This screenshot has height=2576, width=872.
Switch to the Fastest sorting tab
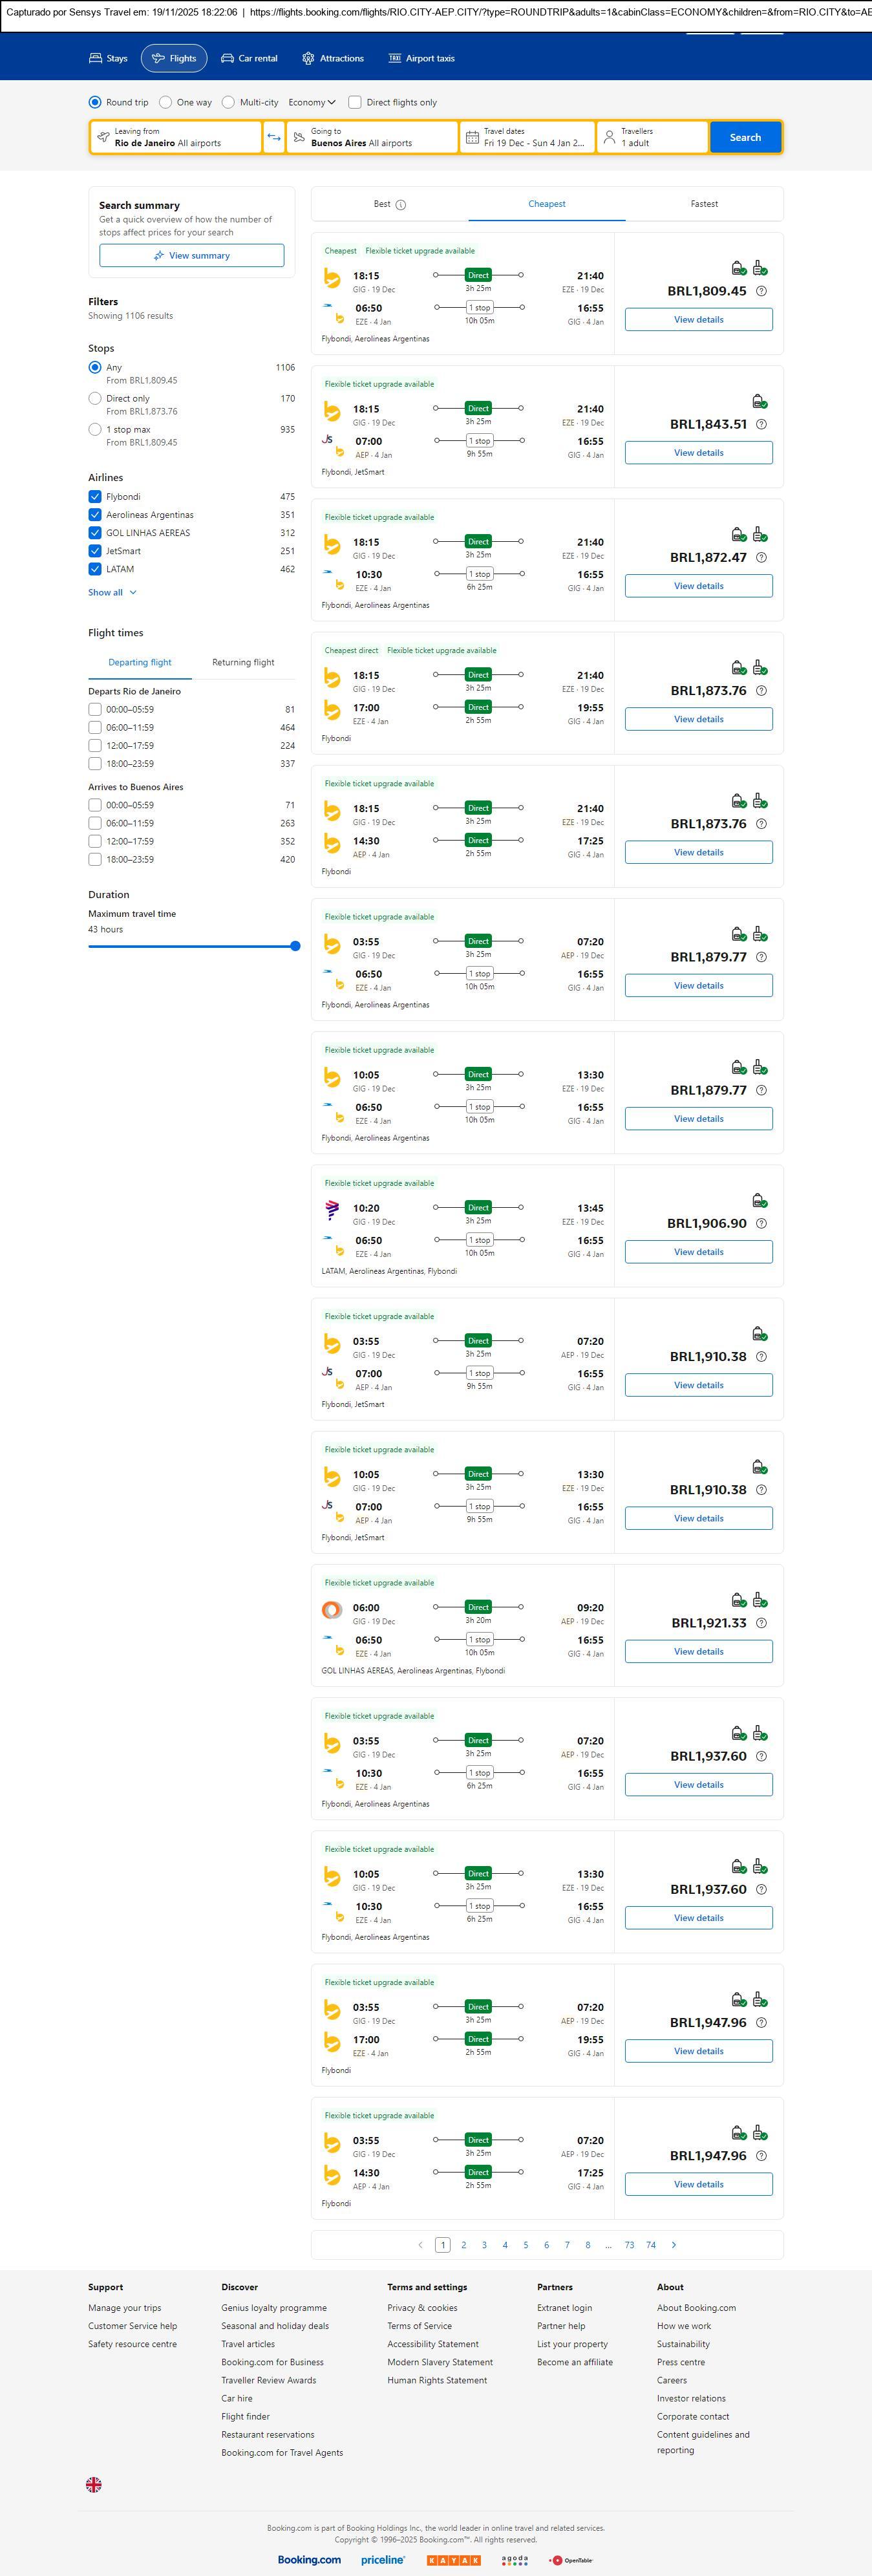(704, 204)
